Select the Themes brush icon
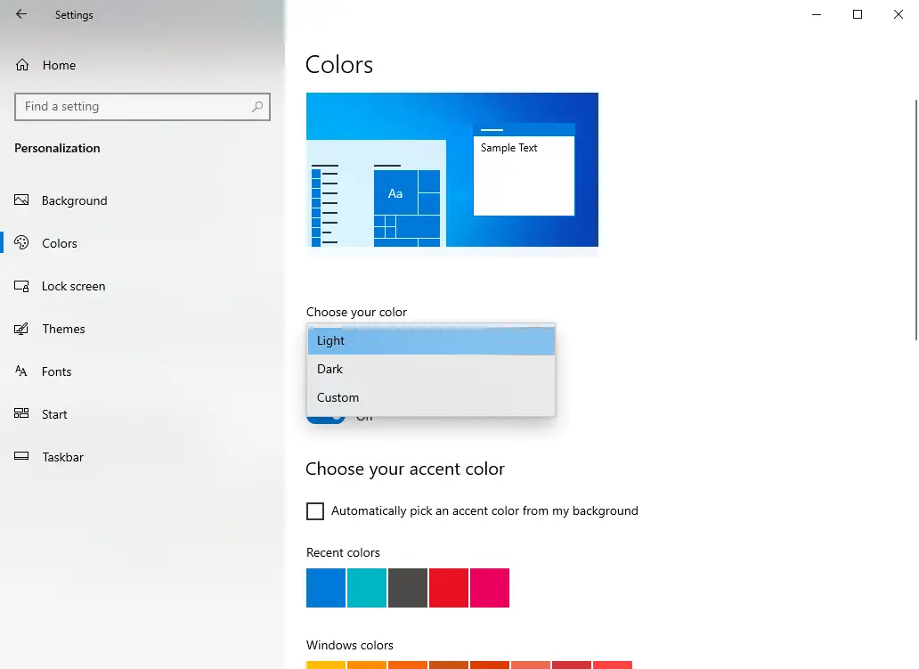Image resolution: width=919 pixels, height=669 pixels. pyautogui.click(x=21, y=328)
